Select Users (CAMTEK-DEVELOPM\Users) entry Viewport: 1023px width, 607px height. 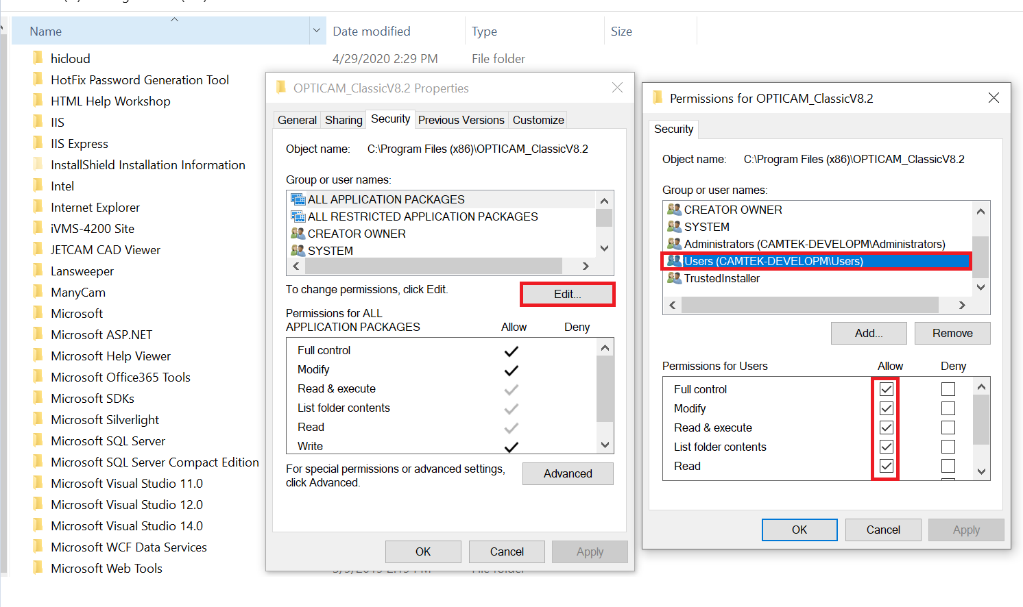tap(817, 261)
